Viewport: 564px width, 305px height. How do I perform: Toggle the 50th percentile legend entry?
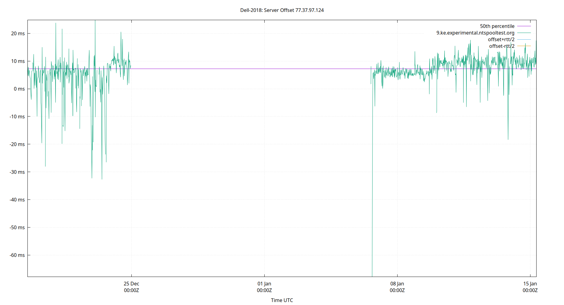pyautogui.click(x=498, y=26)
